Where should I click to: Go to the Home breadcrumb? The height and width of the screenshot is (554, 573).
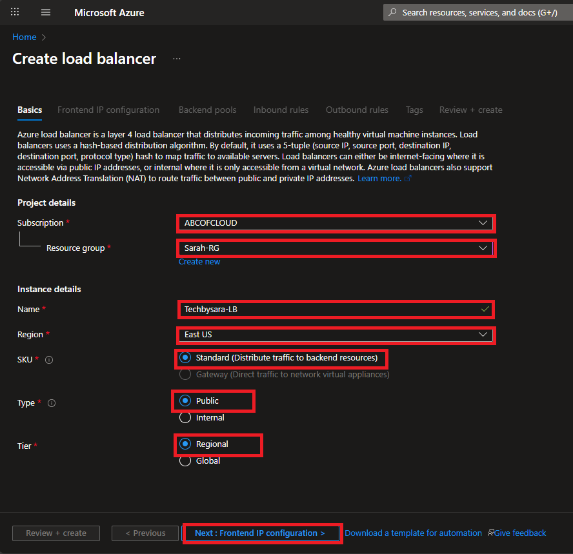point(24,37)
